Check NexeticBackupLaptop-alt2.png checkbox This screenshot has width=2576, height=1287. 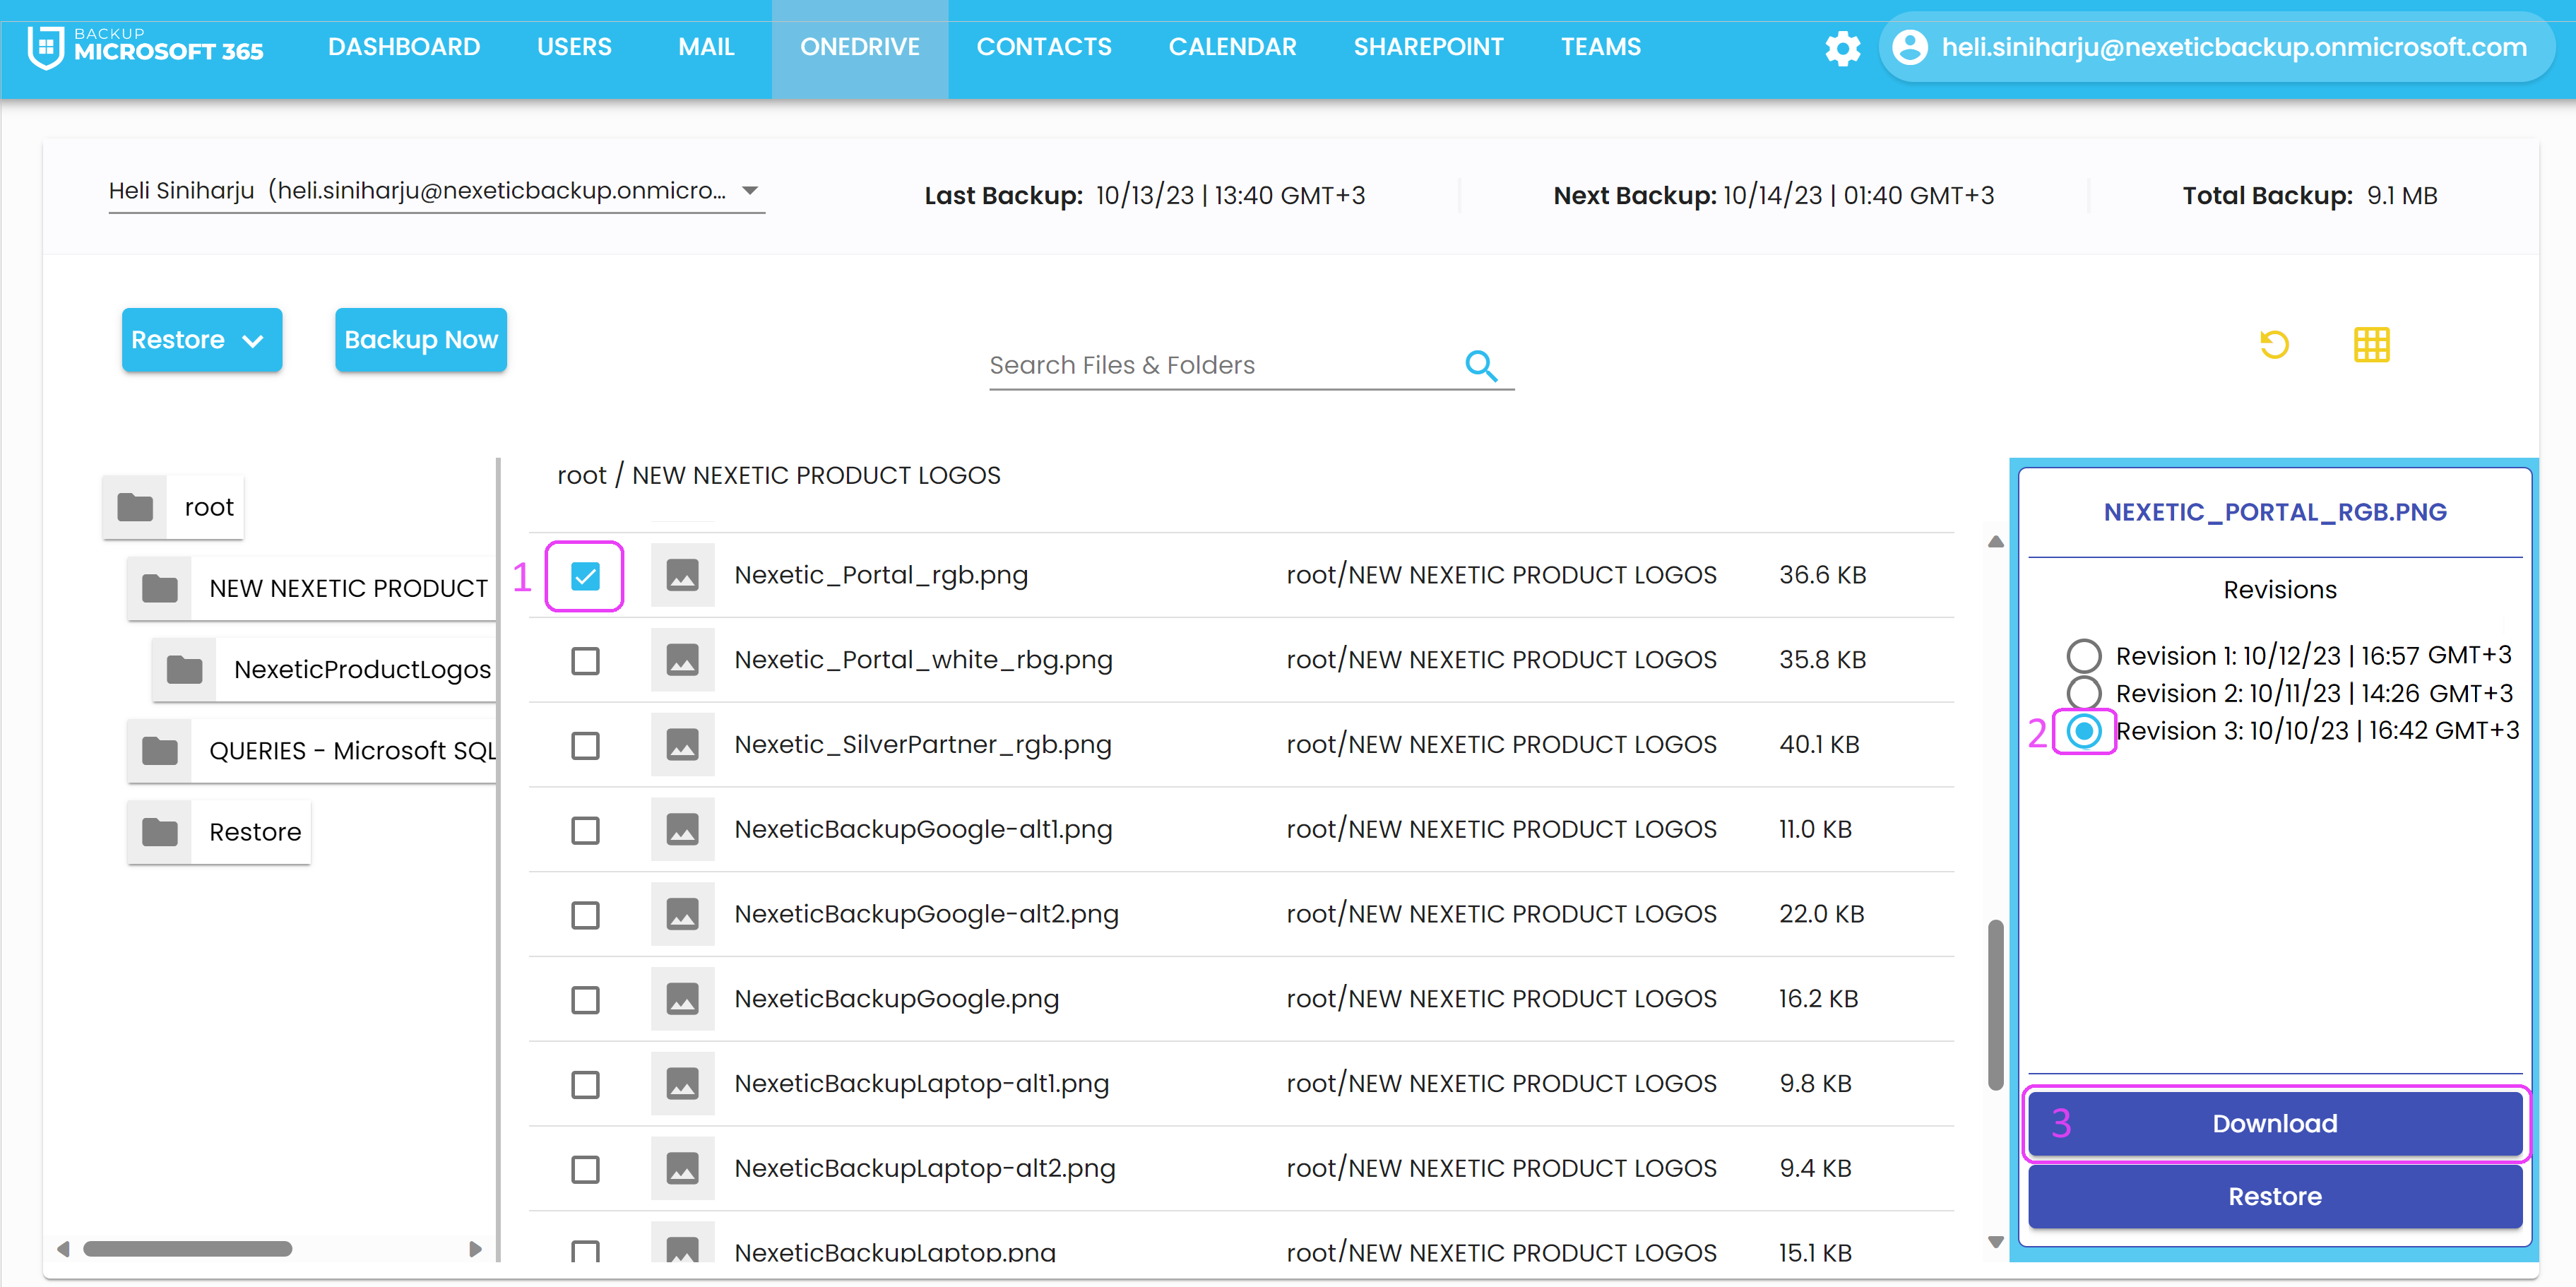[585, 1170]
